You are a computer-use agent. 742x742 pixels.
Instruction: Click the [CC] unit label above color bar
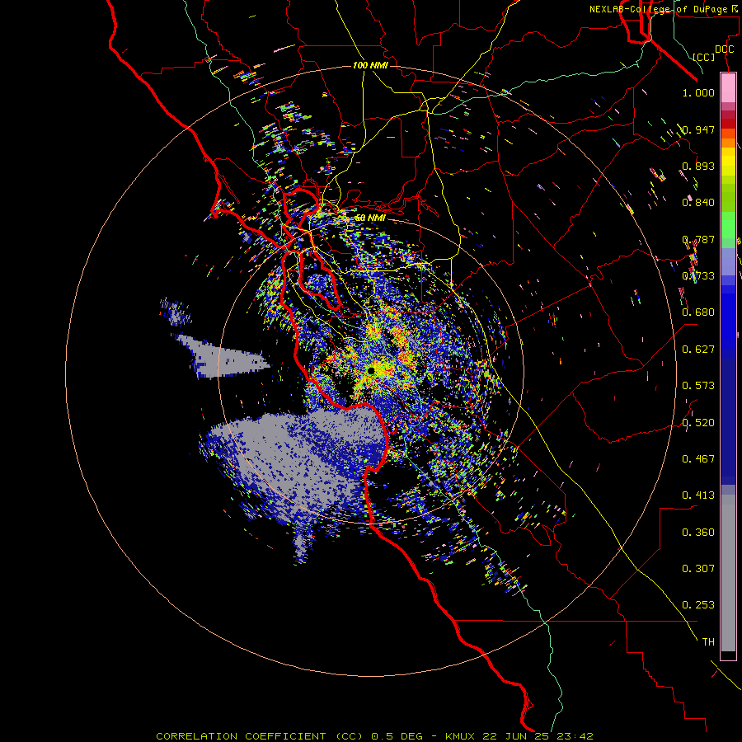click(704, 57)
